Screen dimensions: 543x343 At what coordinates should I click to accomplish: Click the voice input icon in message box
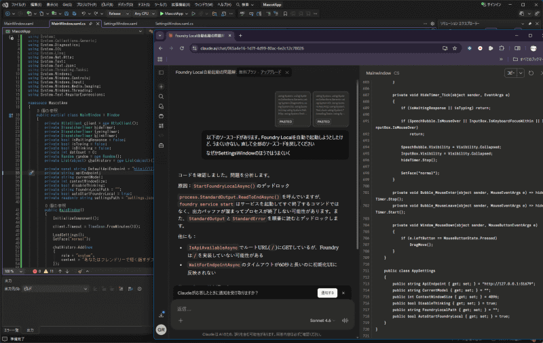click(x=345, y=321)
